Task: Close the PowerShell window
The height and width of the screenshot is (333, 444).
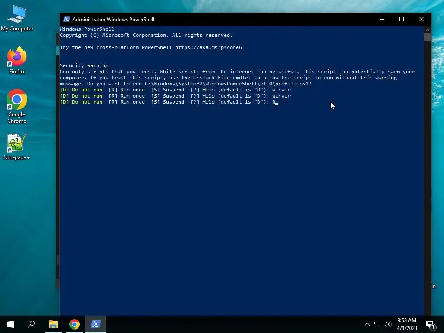Action: [x=421, y=19]
